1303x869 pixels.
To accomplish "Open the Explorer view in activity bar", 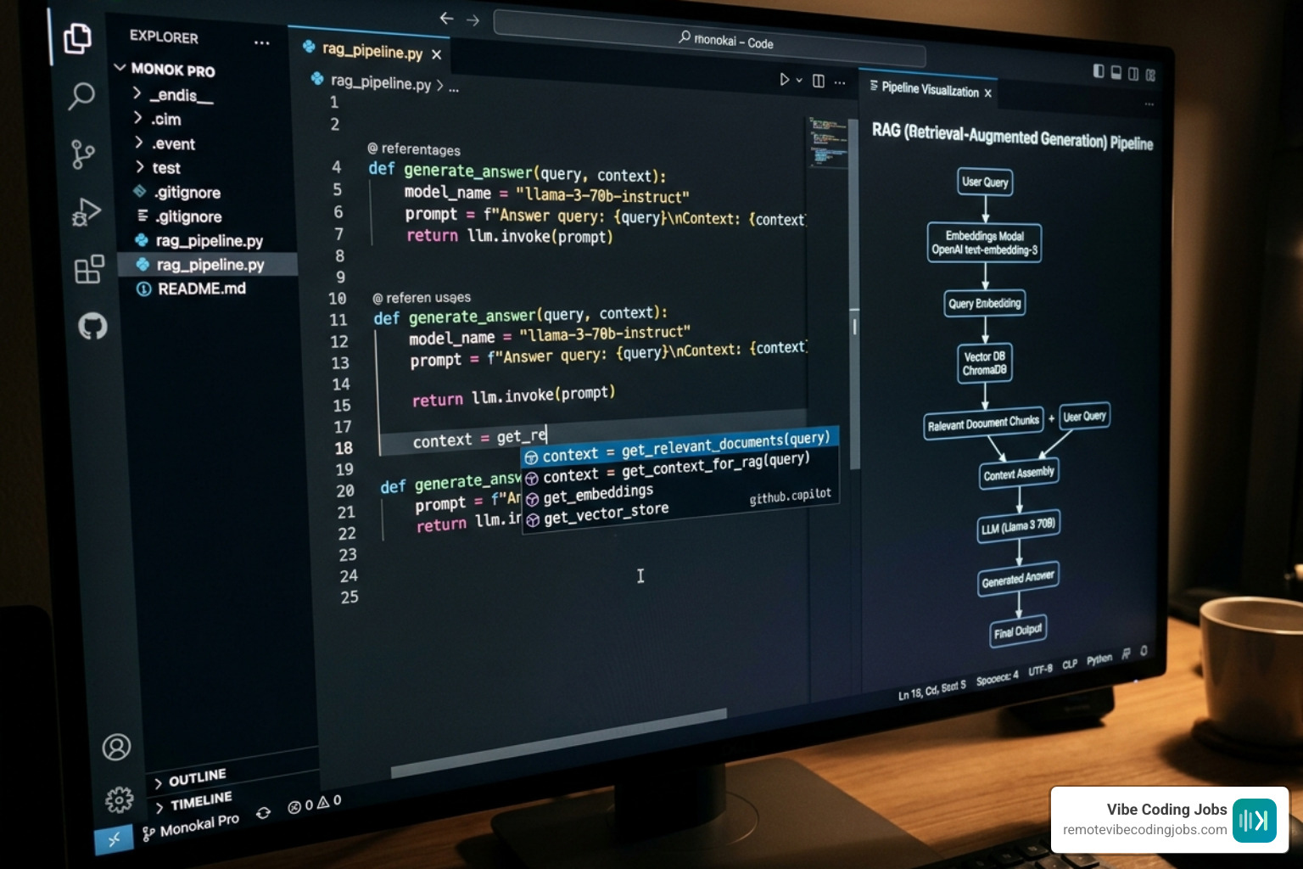I will pos(77,38).
